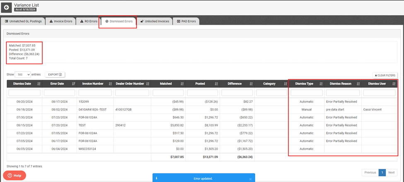Sort by Matched column arrows
The image size is (404, 182).
tap(182, 84)
